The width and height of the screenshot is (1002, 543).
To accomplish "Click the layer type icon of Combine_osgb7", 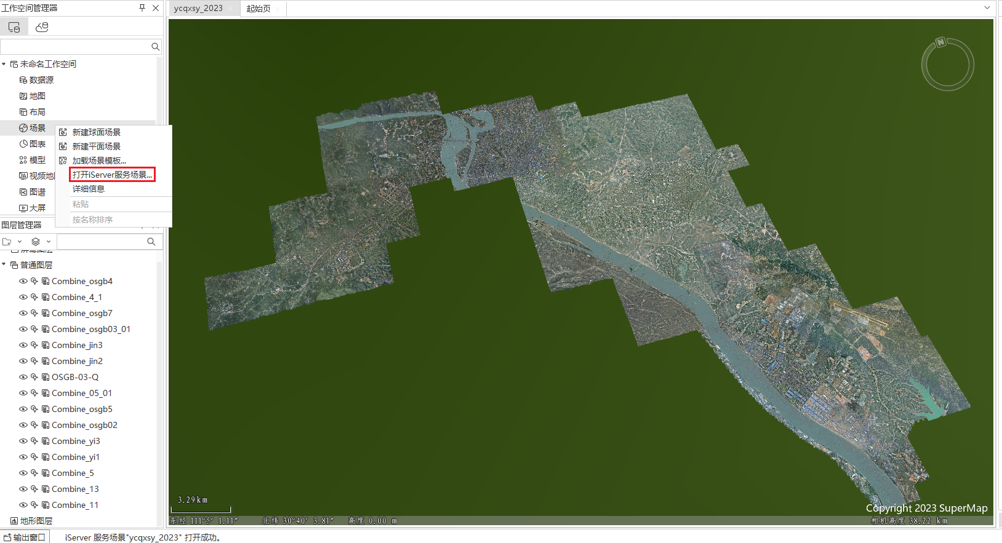I will (x=46, y=313).
